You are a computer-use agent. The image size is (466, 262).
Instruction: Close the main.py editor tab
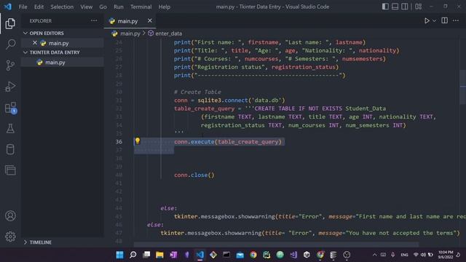coord(150,20)
